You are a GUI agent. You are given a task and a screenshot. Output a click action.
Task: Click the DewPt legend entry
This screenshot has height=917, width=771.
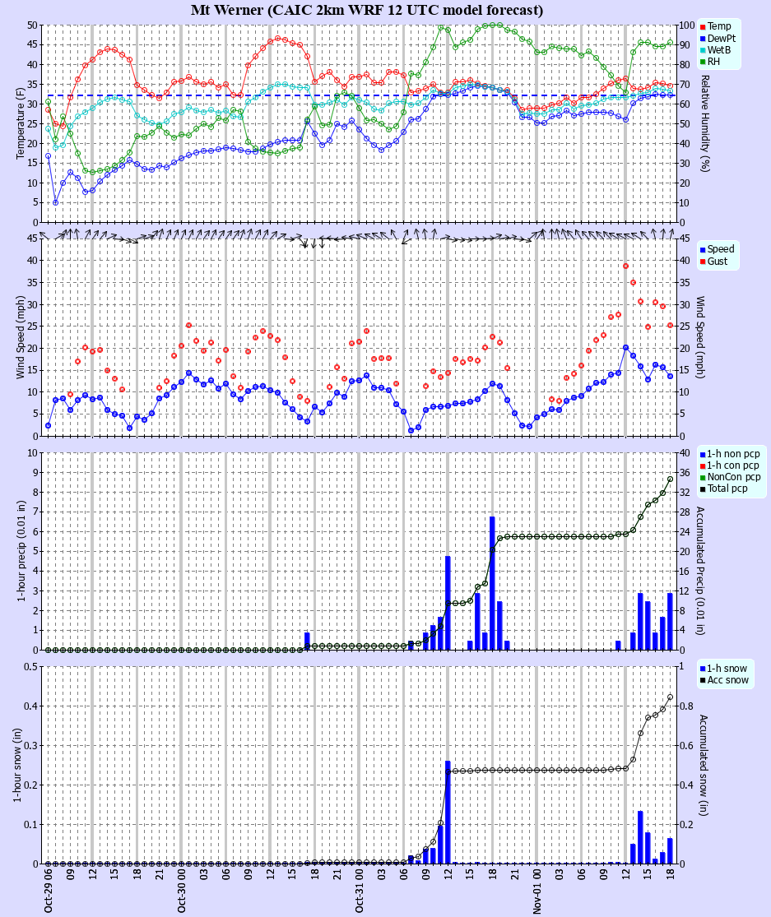(x=718, y=38)
